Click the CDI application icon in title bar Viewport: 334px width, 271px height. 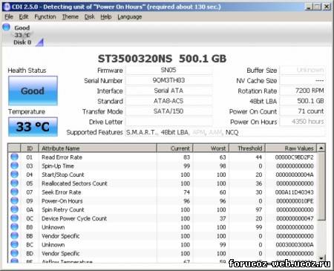(x=7, y=7)
